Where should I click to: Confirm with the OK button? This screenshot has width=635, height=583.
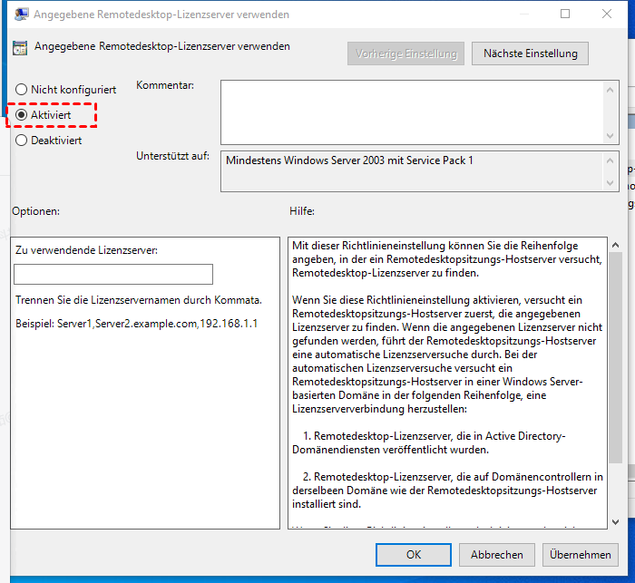414,555
